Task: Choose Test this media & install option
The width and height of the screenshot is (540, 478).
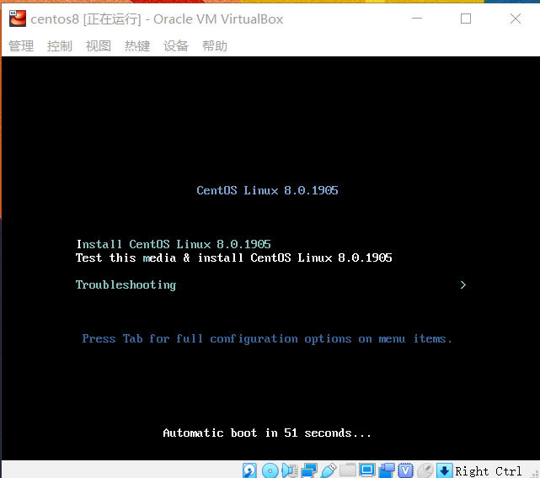Action: click(x=233, y=258)
